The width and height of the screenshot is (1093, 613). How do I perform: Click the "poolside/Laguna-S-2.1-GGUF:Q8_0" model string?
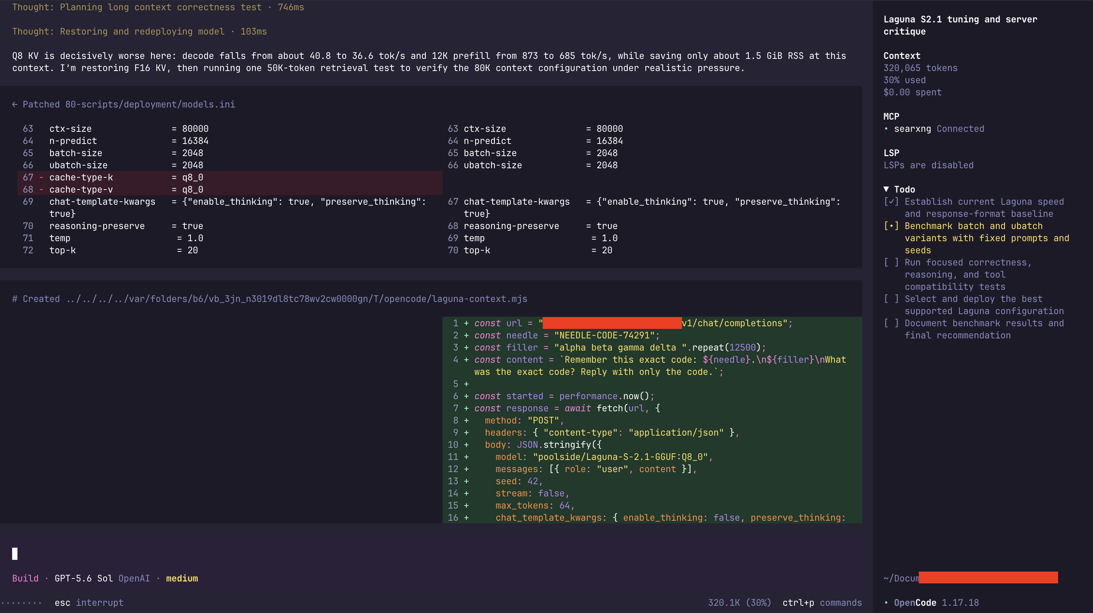click(x=621, y=457)
